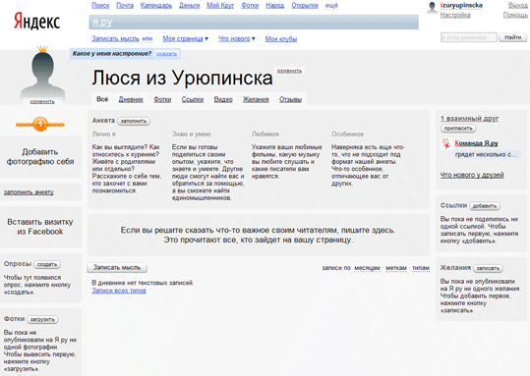
Task: Expand the Что нового dropdown
Action: click(x=236, y=39)
